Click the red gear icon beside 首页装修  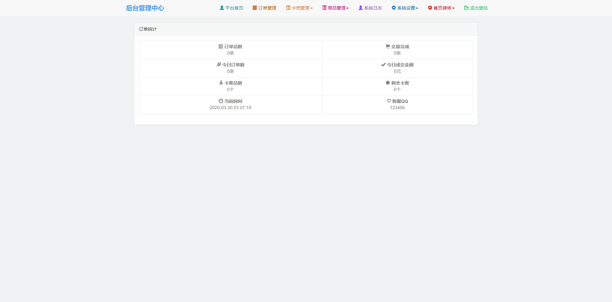429,8
